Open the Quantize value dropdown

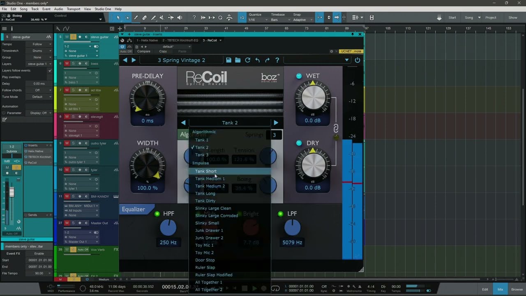258,20
